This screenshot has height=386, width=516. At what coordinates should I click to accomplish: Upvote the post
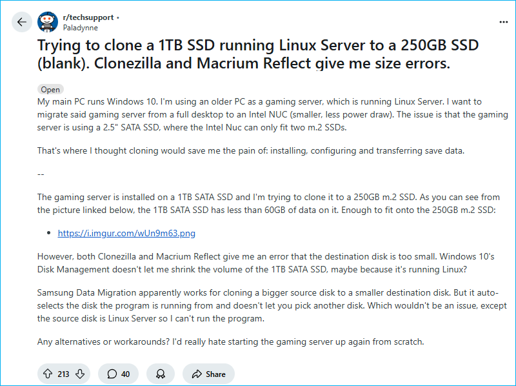click(48, 374)
